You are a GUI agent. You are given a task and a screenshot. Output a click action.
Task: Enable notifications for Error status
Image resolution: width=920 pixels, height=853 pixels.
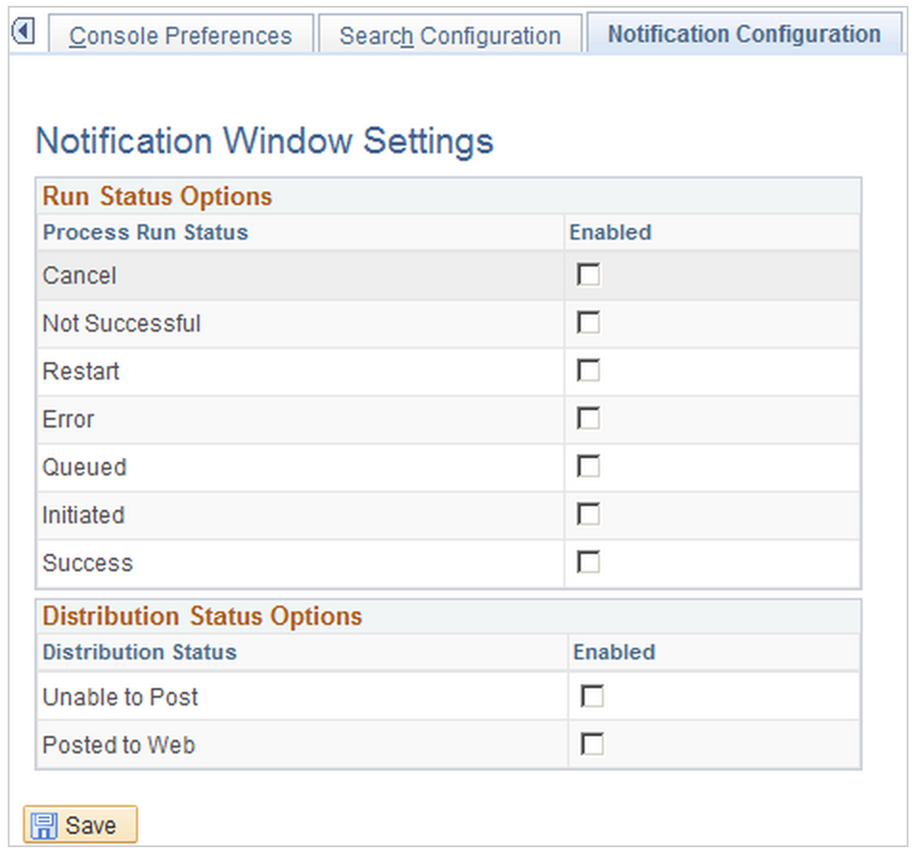(x=588, y=419)
